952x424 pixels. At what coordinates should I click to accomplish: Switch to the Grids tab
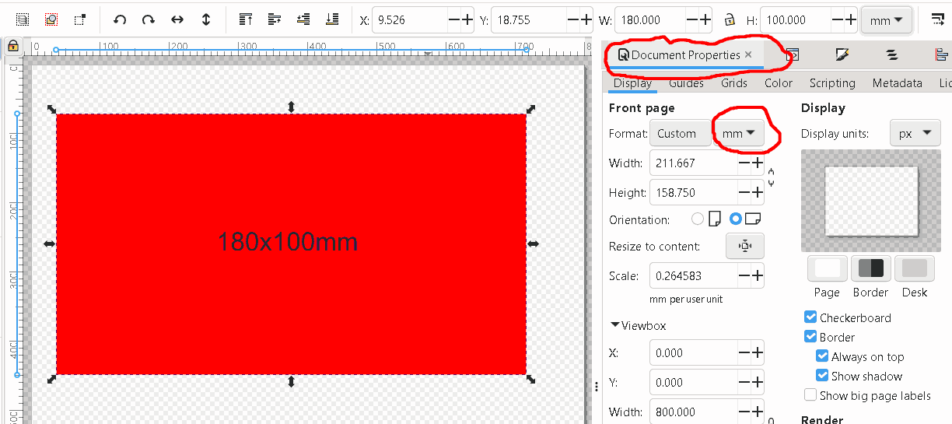pos(734,82)
